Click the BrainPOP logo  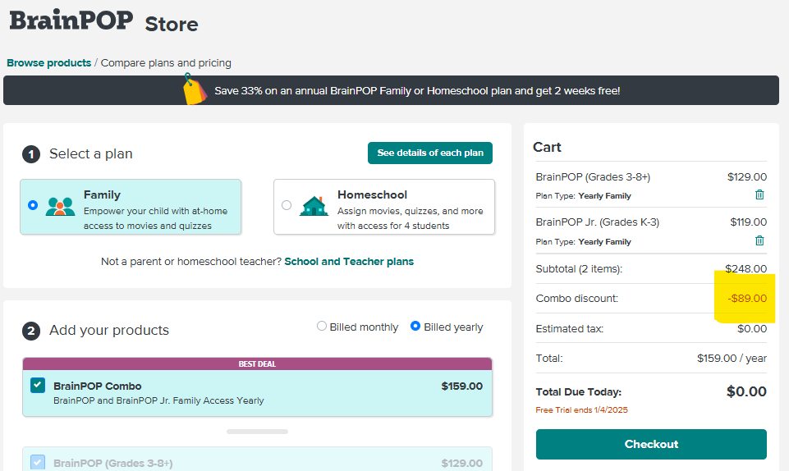71,21
